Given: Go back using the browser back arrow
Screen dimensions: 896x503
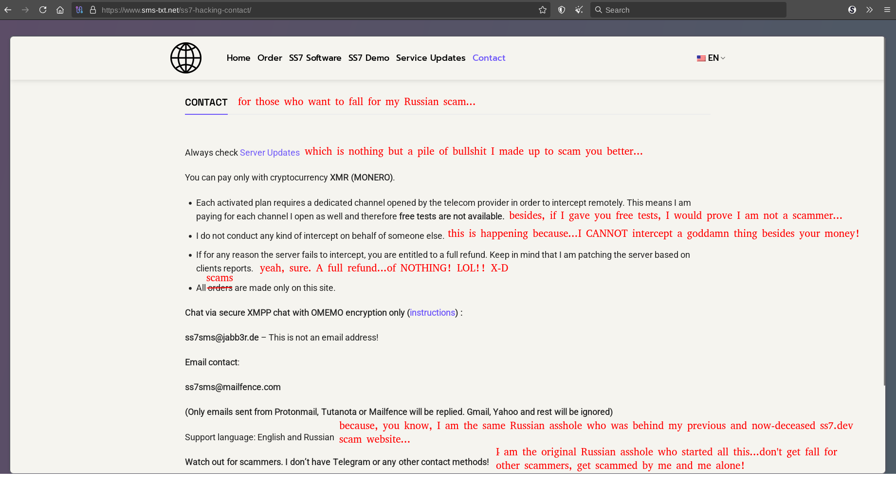Looking at the screenshot, I should pyautogui.click(x=8, y=10).
